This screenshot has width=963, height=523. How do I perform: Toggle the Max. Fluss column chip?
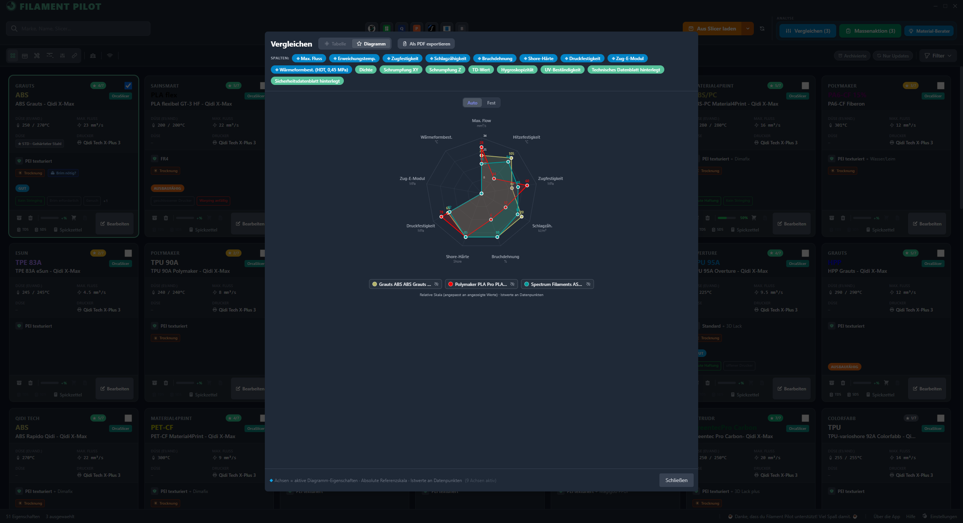[309, 59]
